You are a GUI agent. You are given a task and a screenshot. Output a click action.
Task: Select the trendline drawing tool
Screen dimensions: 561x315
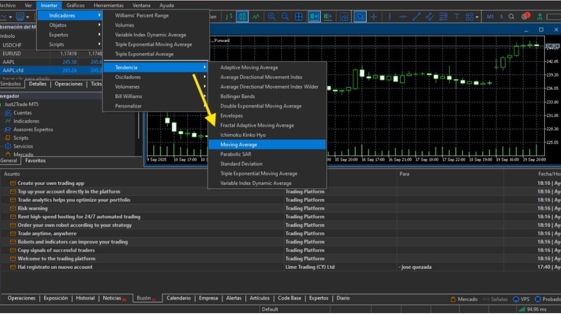coord(416,17)
